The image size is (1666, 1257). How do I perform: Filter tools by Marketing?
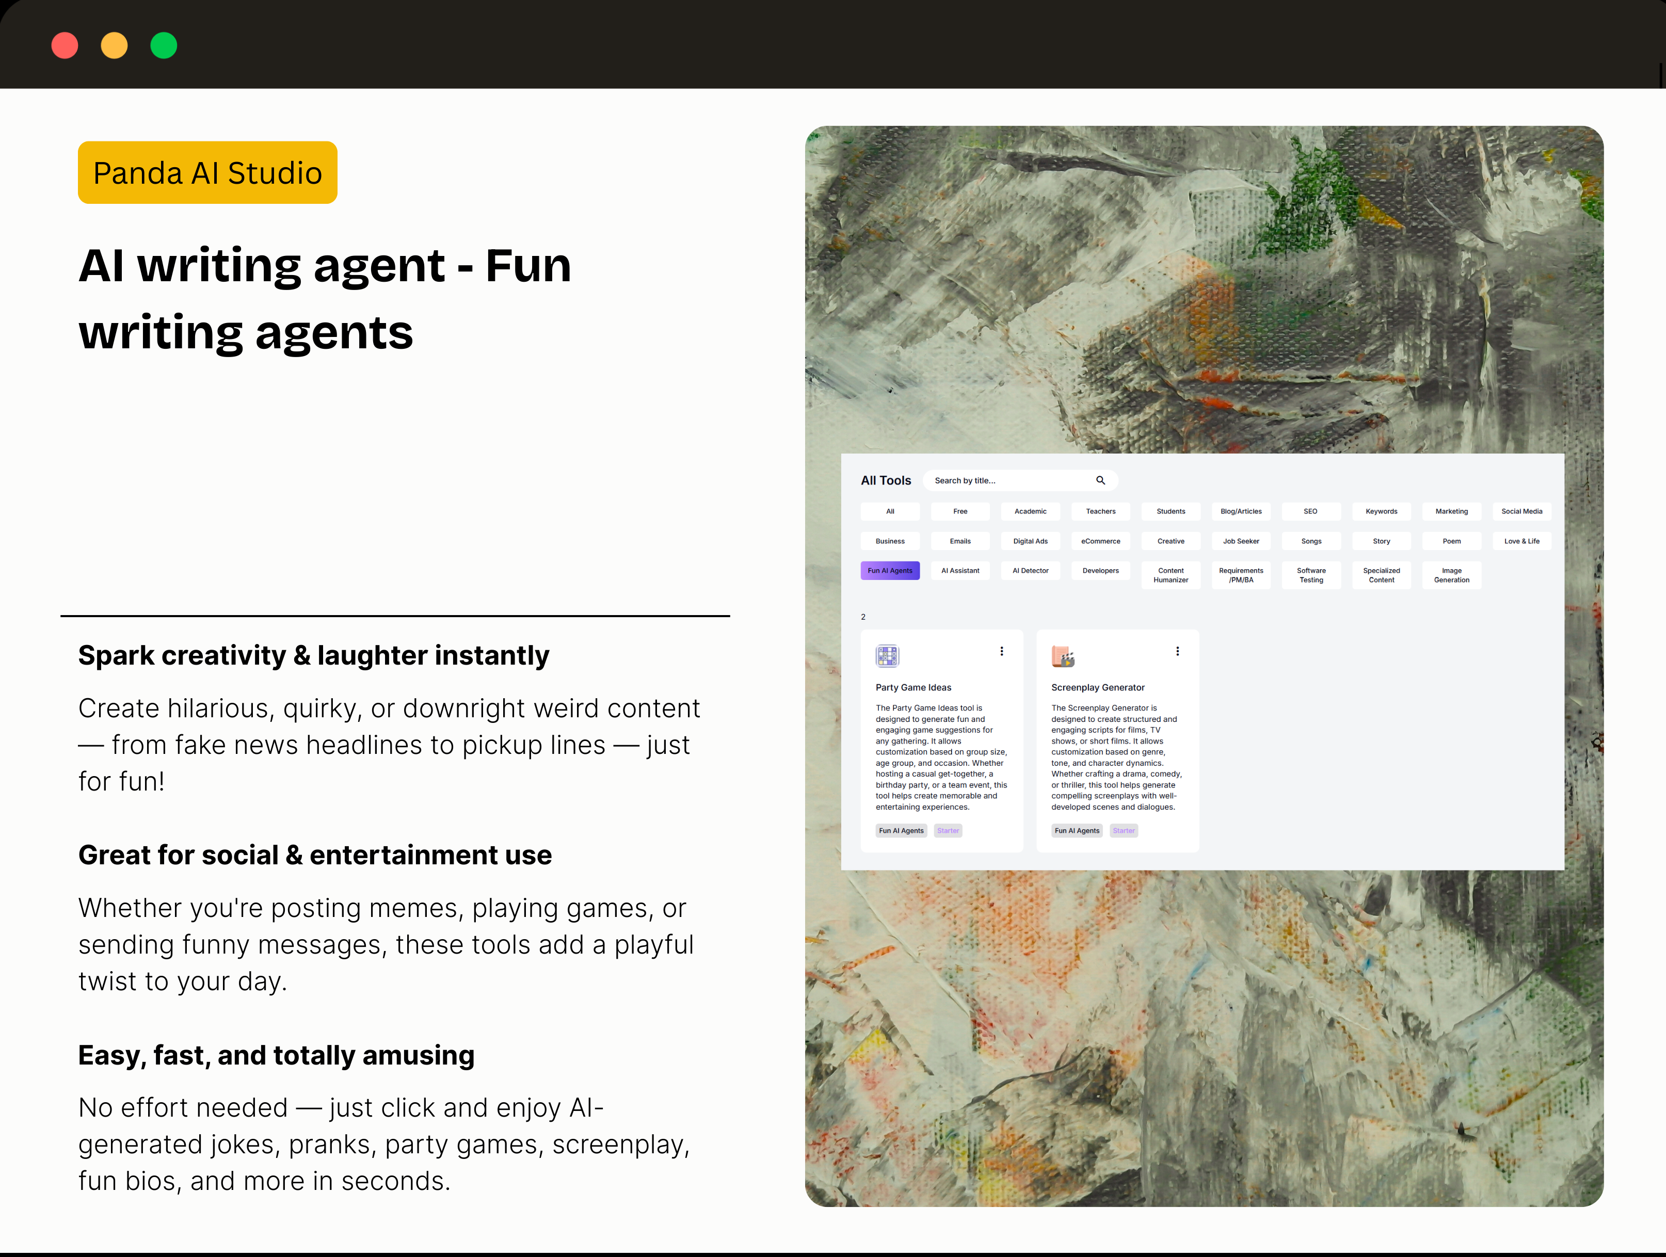[1451, 511]
